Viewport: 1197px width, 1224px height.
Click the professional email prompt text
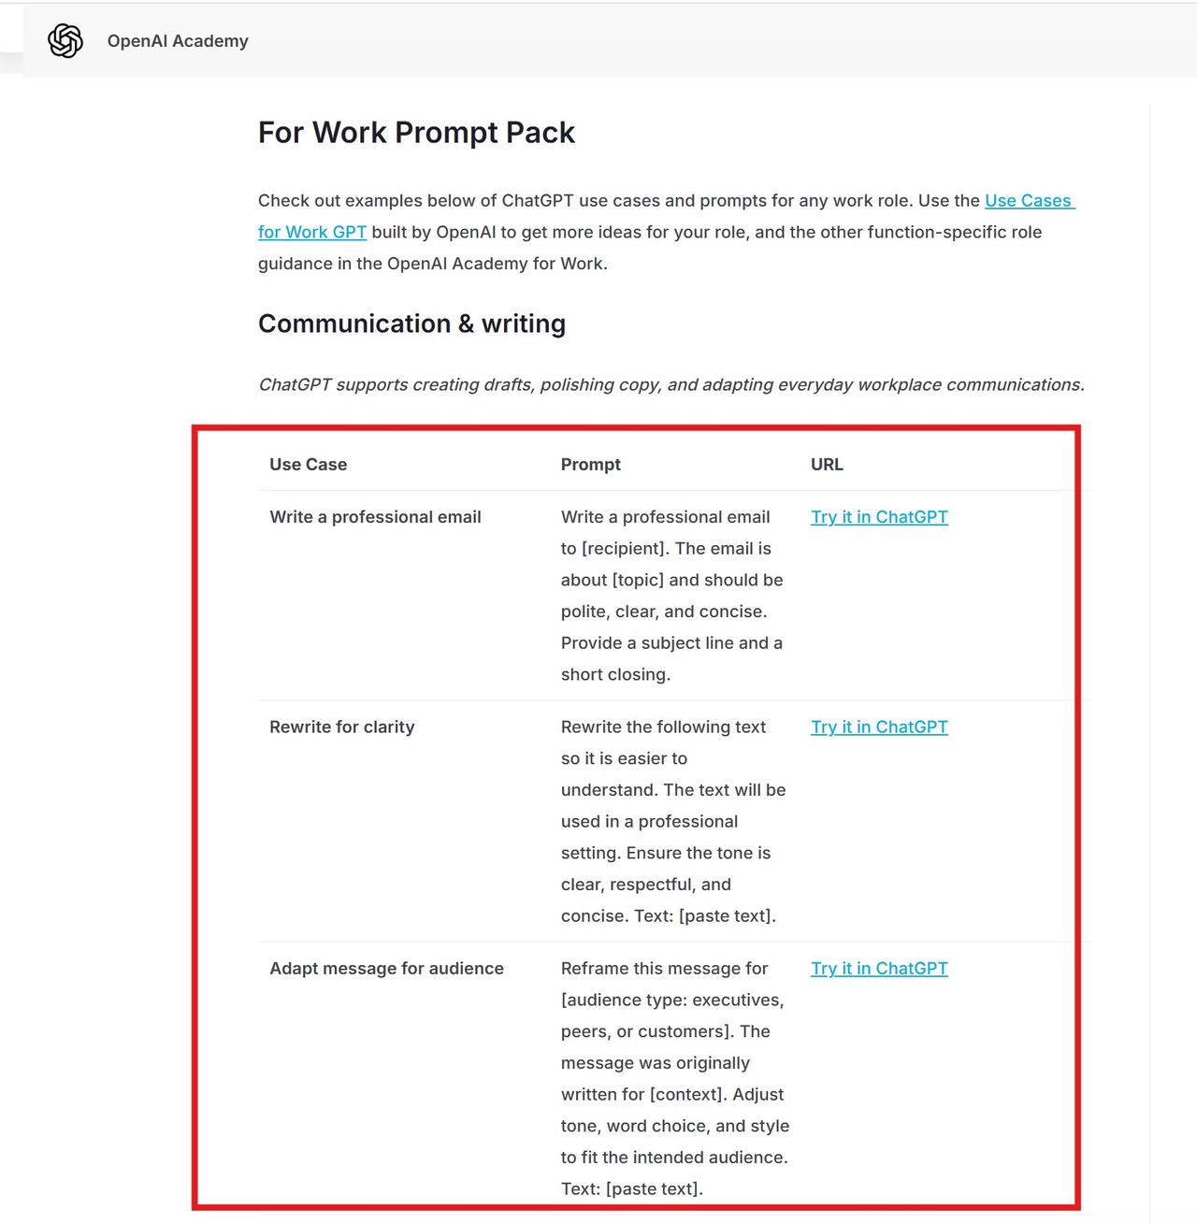coord(671,596)
